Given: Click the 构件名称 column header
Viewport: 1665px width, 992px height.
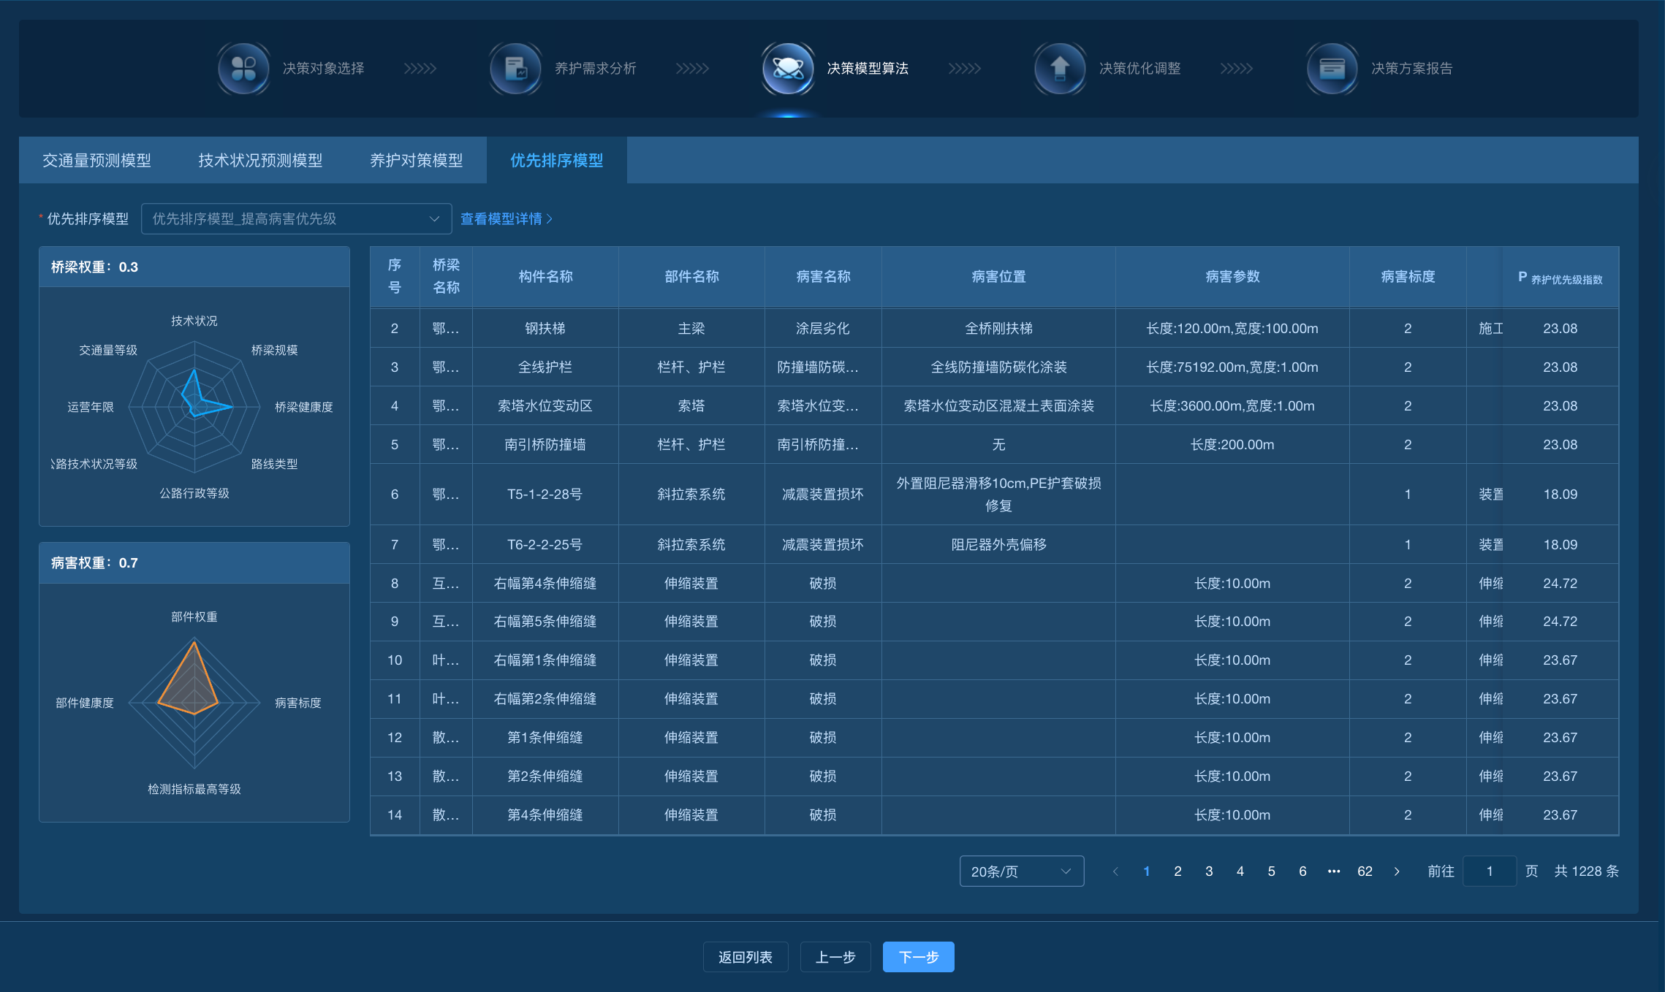Looking at the screenshot, I should tap(545, 277).
